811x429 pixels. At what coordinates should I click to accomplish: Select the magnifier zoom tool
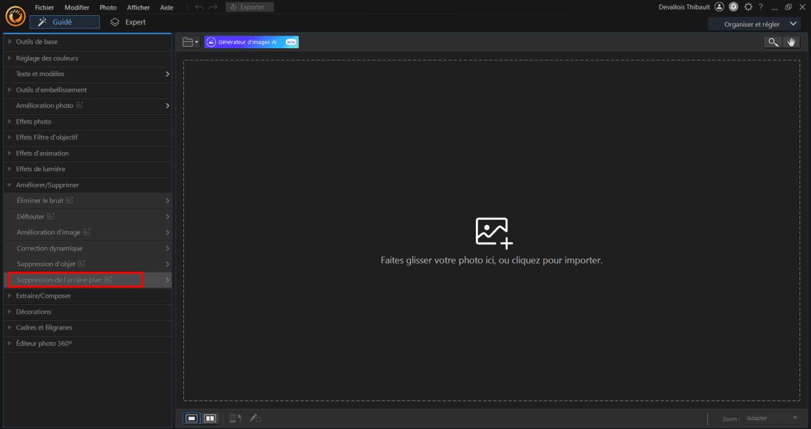point(773,42)
